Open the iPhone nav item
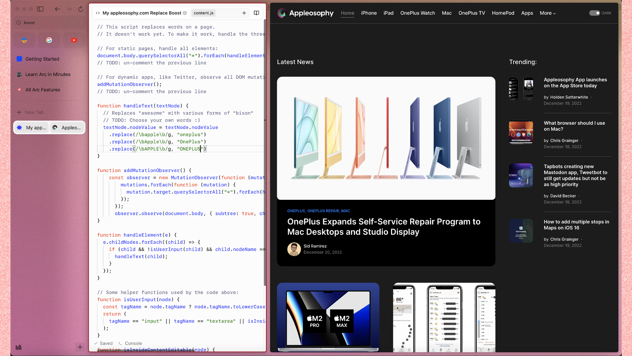Screen dimensions: 632x356 point(369,13)
